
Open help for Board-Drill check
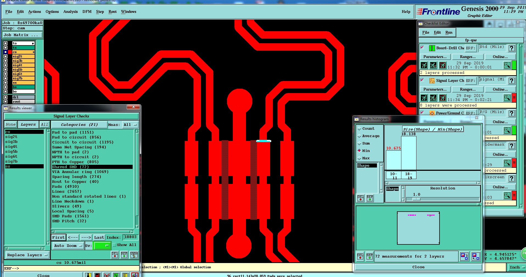pos(511,48)
